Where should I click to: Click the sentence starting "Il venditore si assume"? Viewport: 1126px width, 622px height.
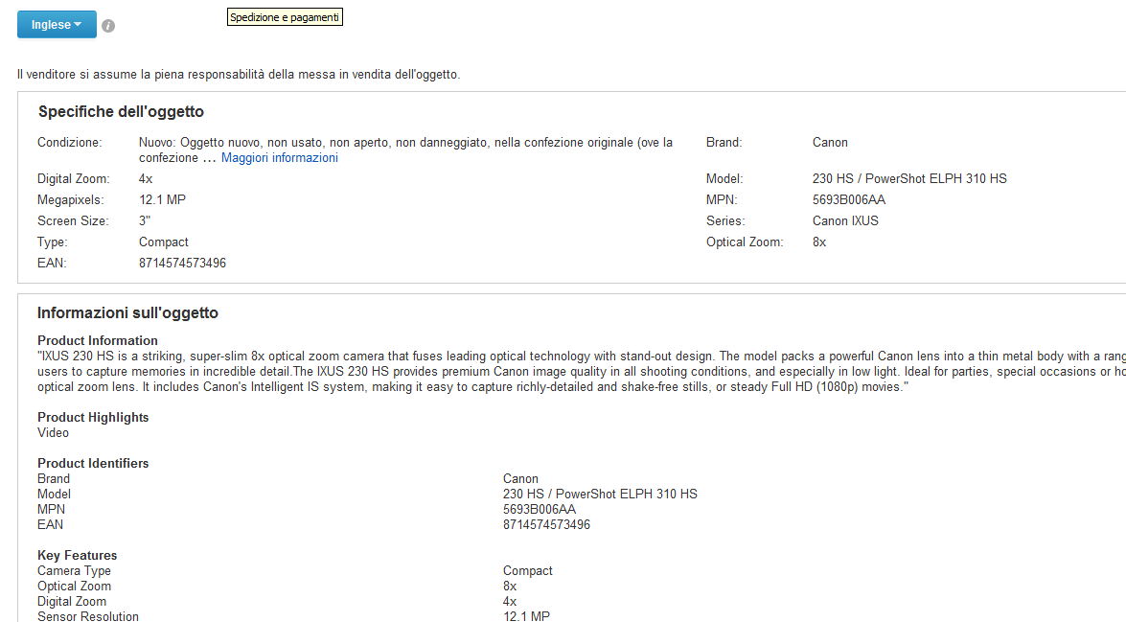click(239, 75)
